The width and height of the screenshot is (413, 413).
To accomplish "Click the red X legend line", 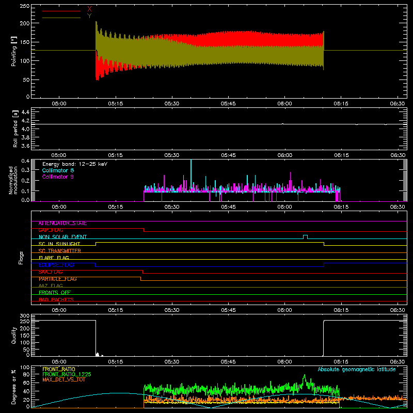I will [x=61, y=11].
